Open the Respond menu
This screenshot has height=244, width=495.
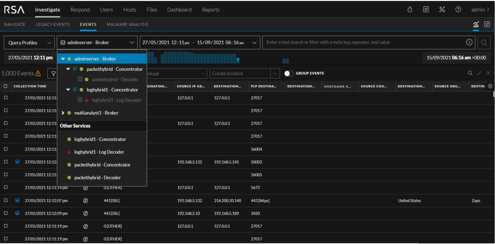pos(80,10)
